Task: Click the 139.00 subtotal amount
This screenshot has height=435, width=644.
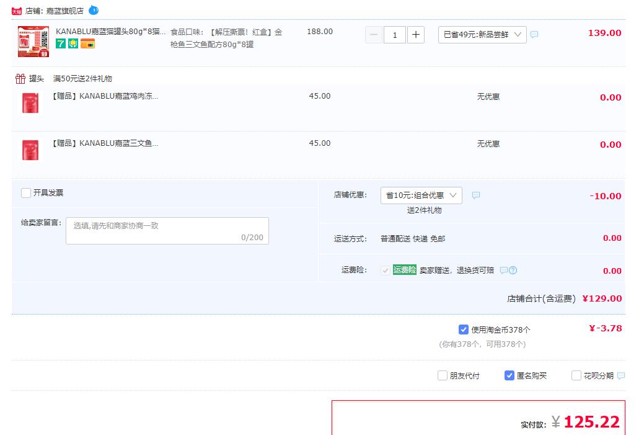Action: point(604,33)
